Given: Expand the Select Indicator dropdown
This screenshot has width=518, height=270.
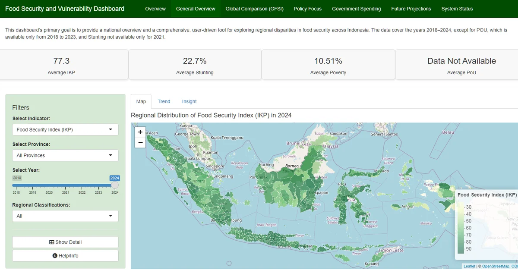Looking at the screenshot, I should click(65, 129).
